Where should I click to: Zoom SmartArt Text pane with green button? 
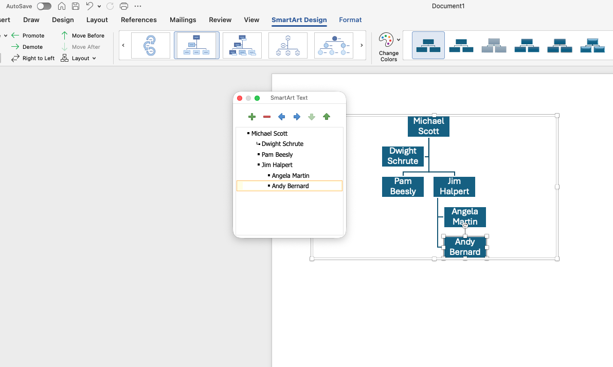coord(257,98)
